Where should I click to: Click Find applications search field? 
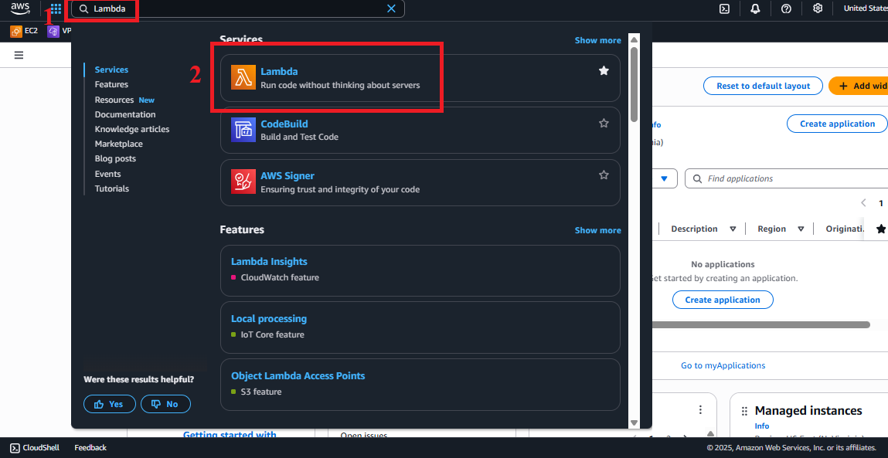787,178
